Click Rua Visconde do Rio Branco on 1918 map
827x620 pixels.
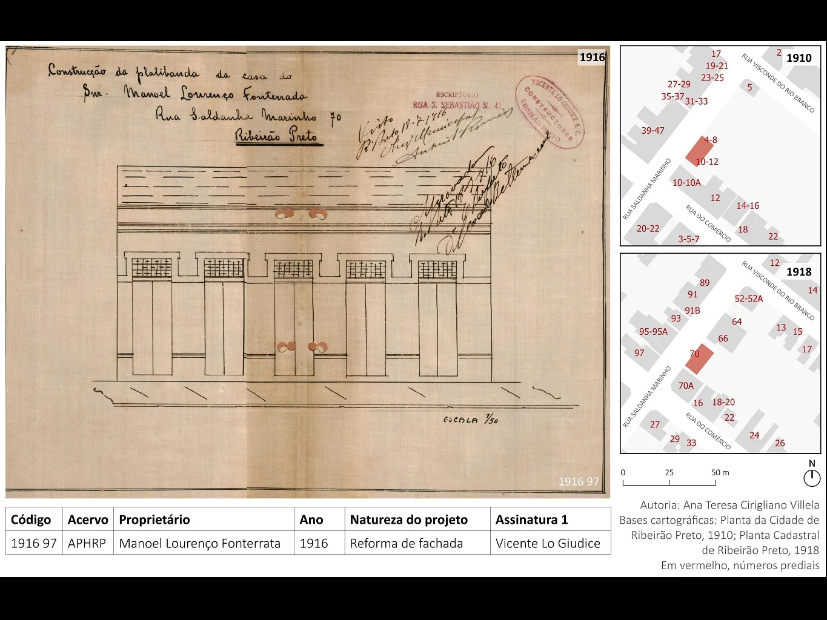[778, 290]
